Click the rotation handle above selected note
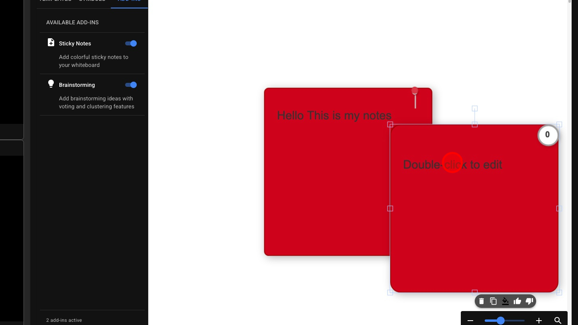This screenshot has height=325, width=578. [x=475, y=108]
